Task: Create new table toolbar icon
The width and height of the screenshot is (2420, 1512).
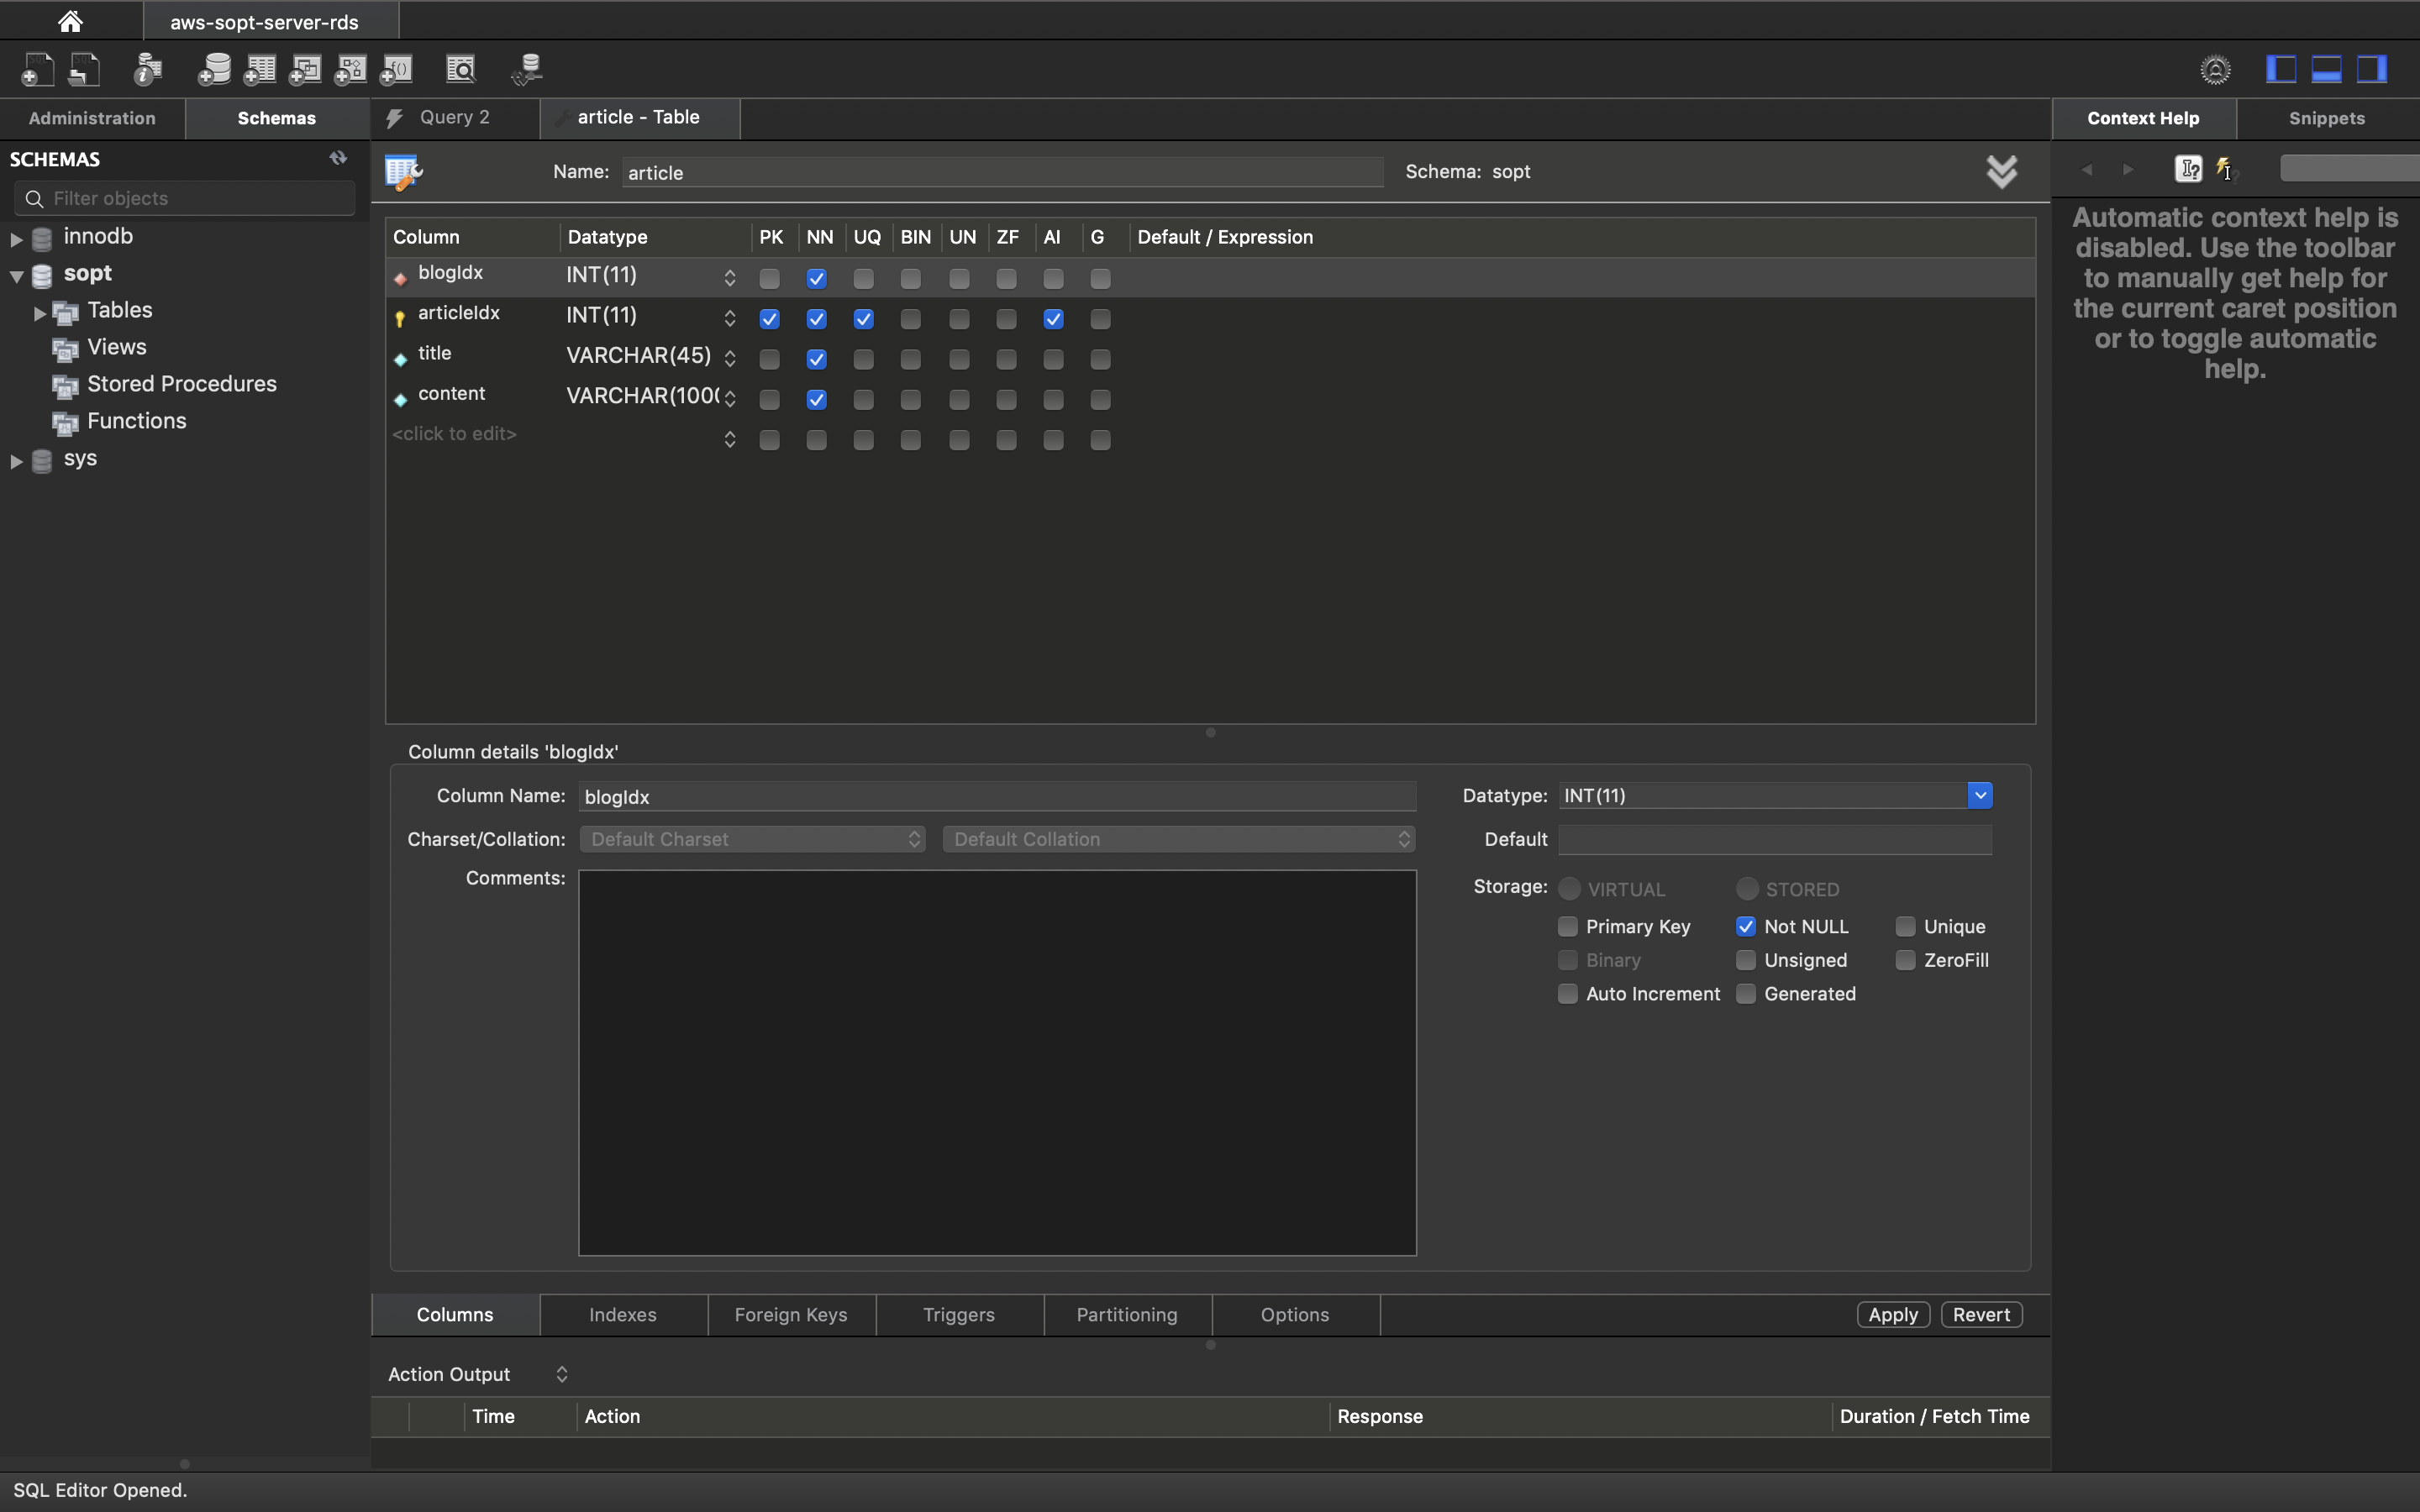Action: (x=260, y=69)
